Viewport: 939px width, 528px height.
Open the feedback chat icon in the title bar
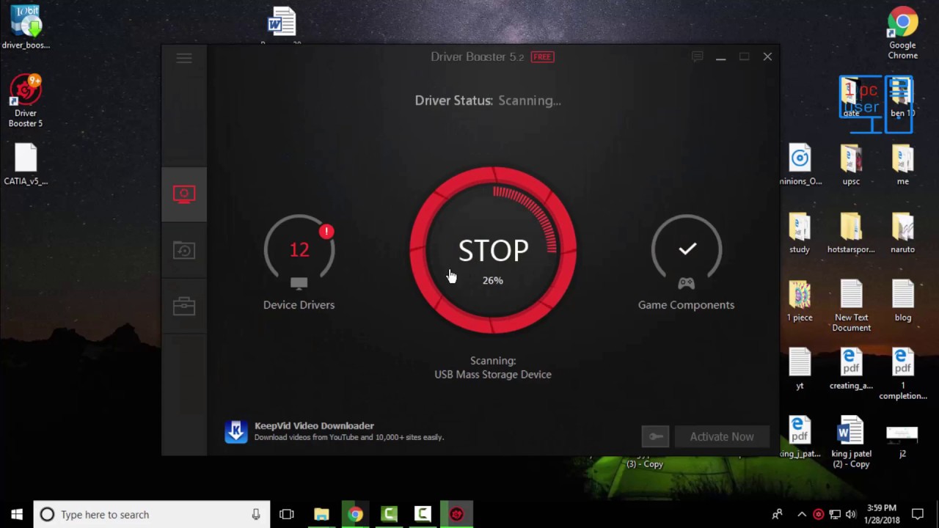[697, 56]
